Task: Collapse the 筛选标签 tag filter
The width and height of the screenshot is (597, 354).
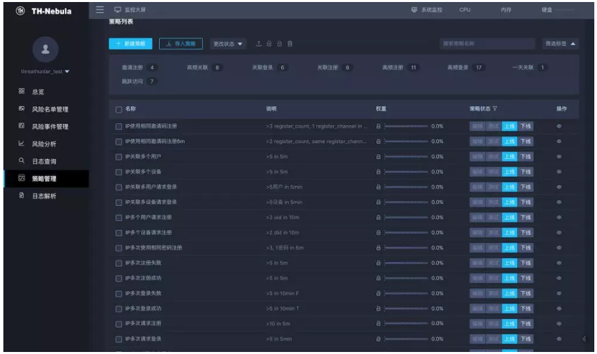Action: (560, 44)
